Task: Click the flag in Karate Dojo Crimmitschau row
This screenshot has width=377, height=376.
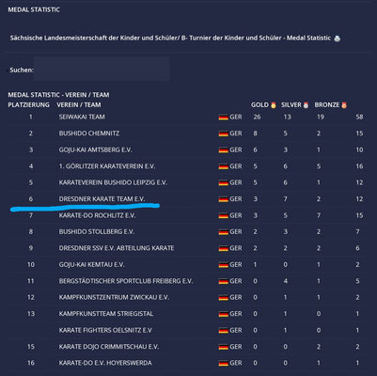Action: coord(224,347)
